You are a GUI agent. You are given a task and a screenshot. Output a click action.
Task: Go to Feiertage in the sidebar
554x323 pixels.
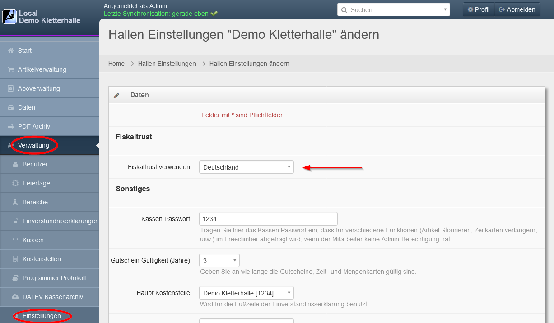(36, 183)
